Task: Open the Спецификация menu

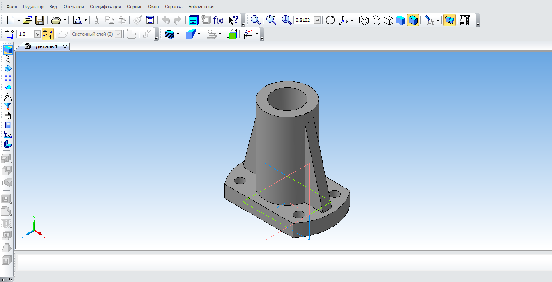Action: (106, 7)
